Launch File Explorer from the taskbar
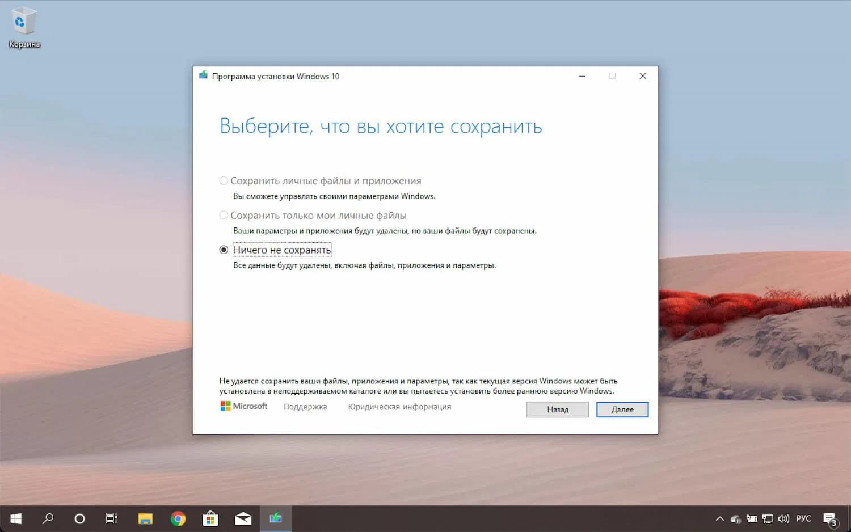The image size is (851, 532). pos(145,518)
